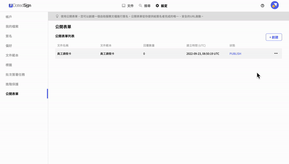The height and width of the screenshot is (164, 289).
Task: Click the 回覆數量 column header
Action: [149, 45]
